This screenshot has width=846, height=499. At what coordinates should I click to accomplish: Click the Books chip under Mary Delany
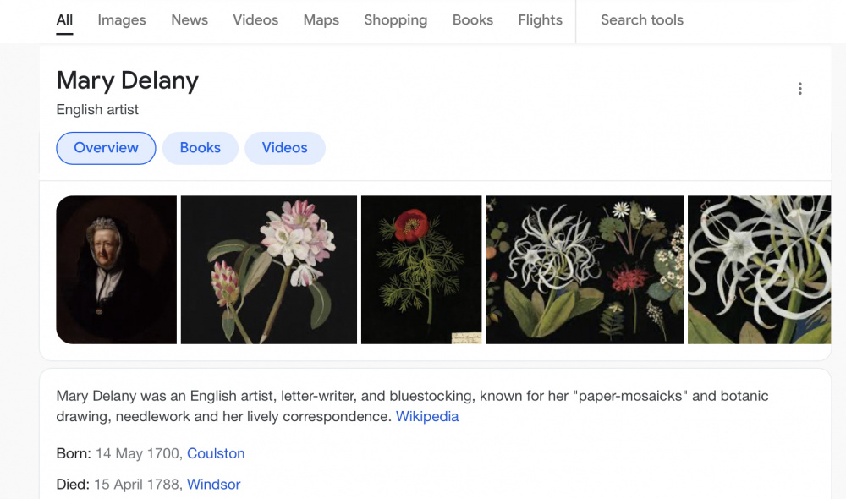click(201, 148)
